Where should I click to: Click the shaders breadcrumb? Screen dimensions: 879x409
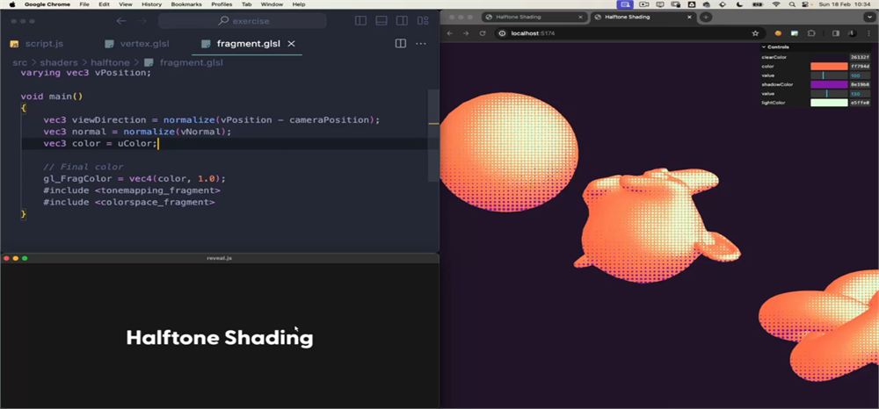coord(59,62)
